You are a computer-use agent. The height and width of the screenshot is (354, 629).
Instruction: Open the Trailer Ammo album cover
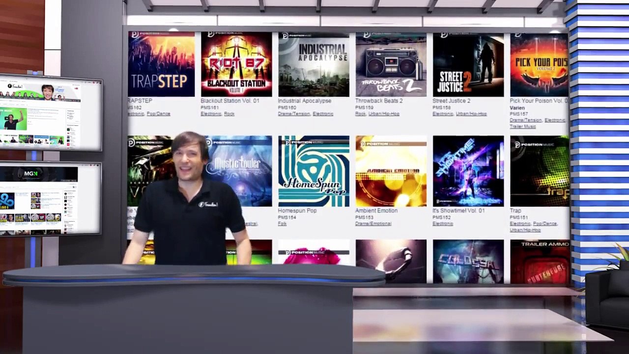[x=540, y=262]
